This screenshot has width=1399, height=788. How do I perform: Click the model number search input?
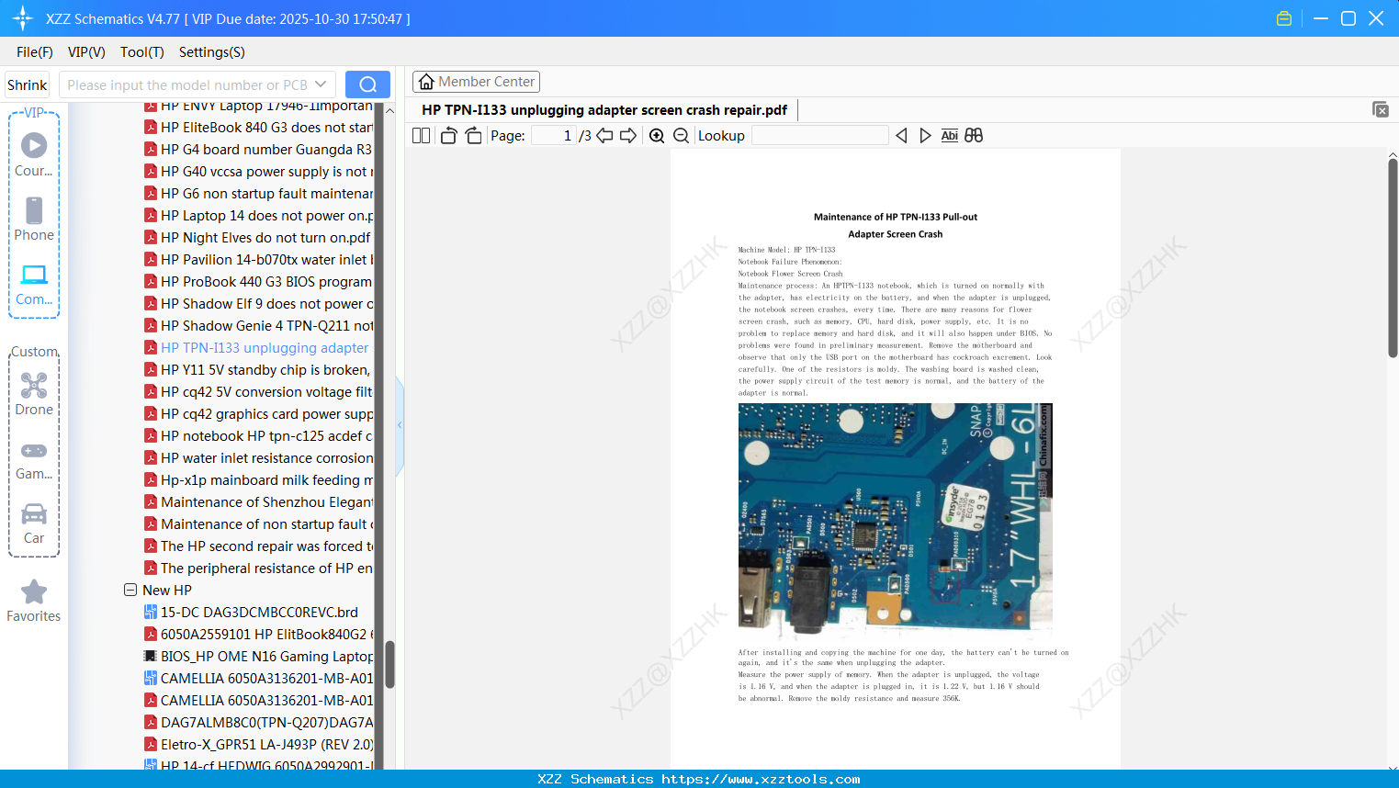(x=188, y=84)
